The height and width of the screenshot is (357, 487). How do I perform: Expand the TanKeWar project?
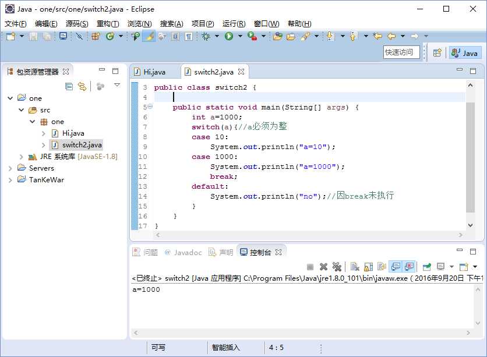pyautogui.click(x=10, y=180)
